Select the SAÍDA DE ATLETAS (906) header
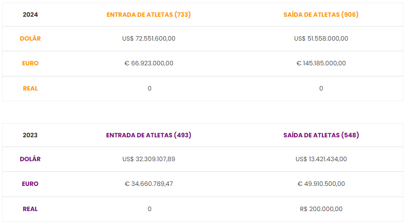 click(321, 15)
